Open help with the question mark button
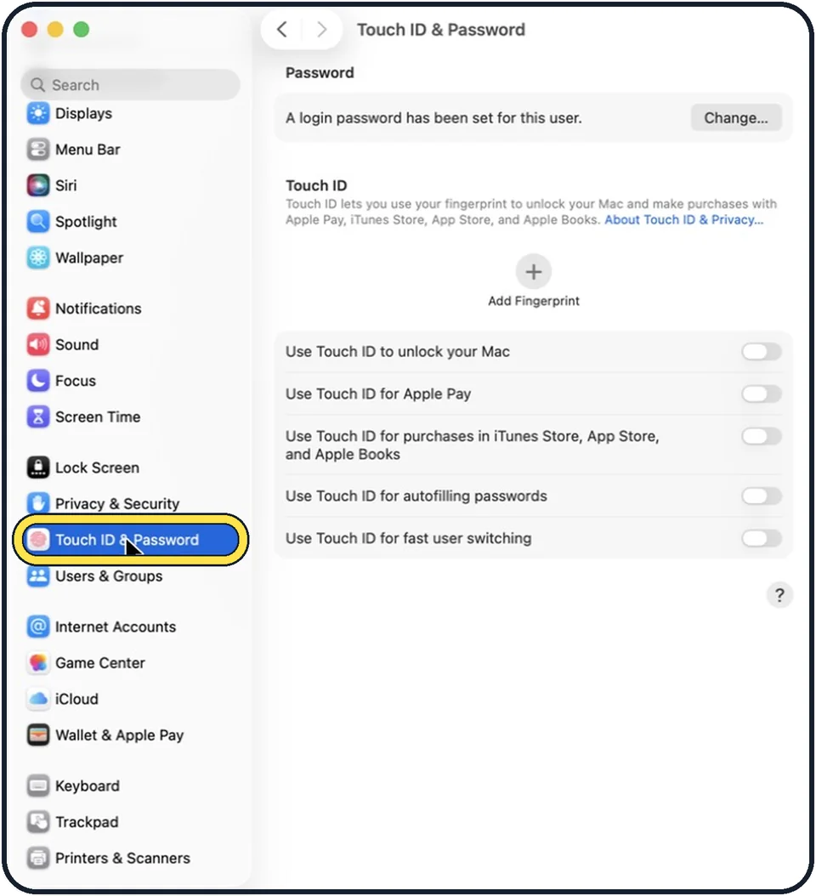The height and width of the screenshot is (896, 816). tap(779, 595)
